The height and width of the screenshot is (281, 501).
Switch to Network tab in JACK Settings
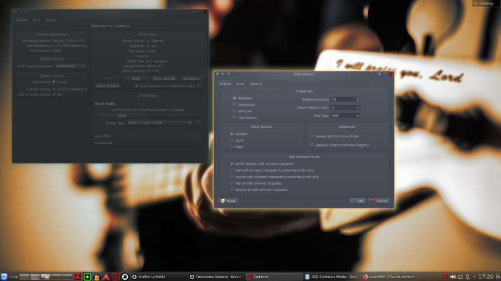(256, 84)
